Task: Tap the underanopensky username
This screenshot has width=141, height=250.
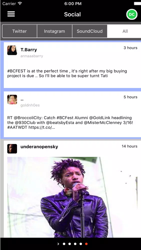Action: pos(39,147)
